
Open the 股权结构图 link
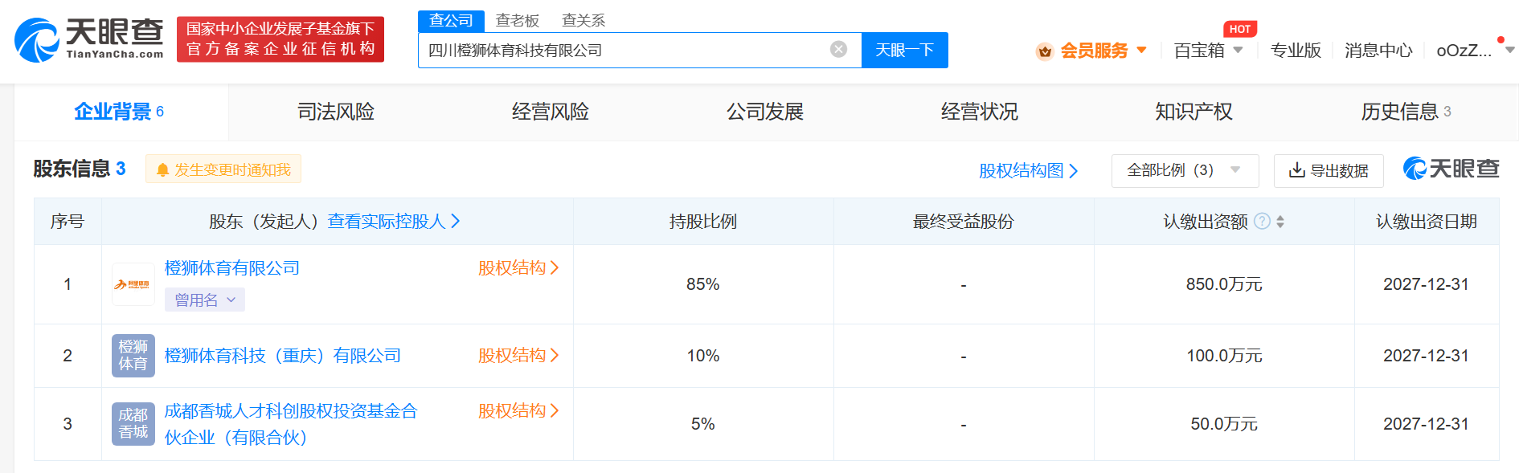(x=1027, y=170)
